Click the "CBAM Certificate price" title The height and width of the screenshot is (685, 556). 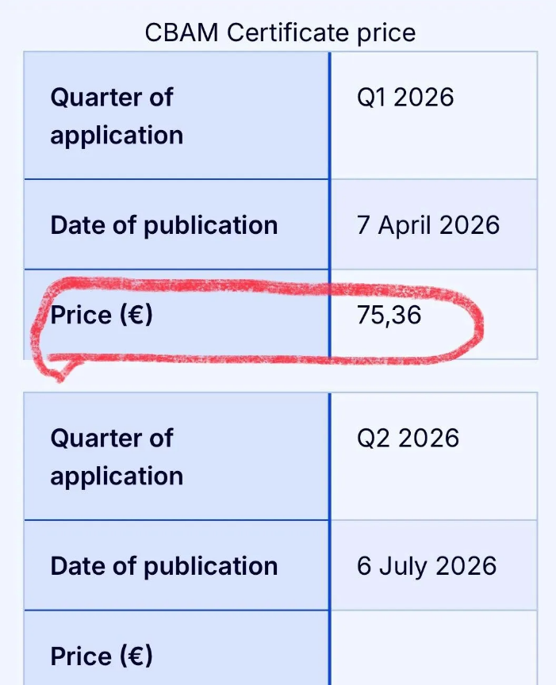coord(280,33)
